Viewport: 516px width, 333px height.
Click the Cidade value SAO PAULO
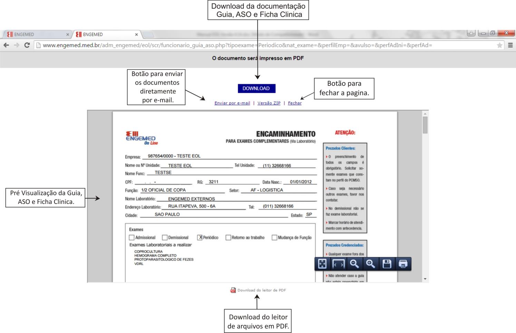167,214
